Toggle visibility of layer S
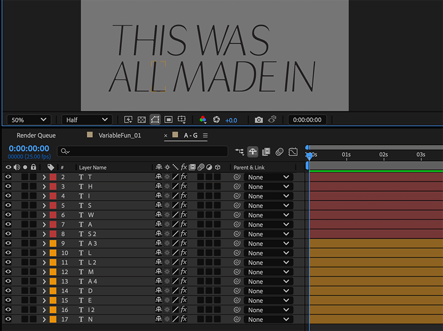 (8, 205)
